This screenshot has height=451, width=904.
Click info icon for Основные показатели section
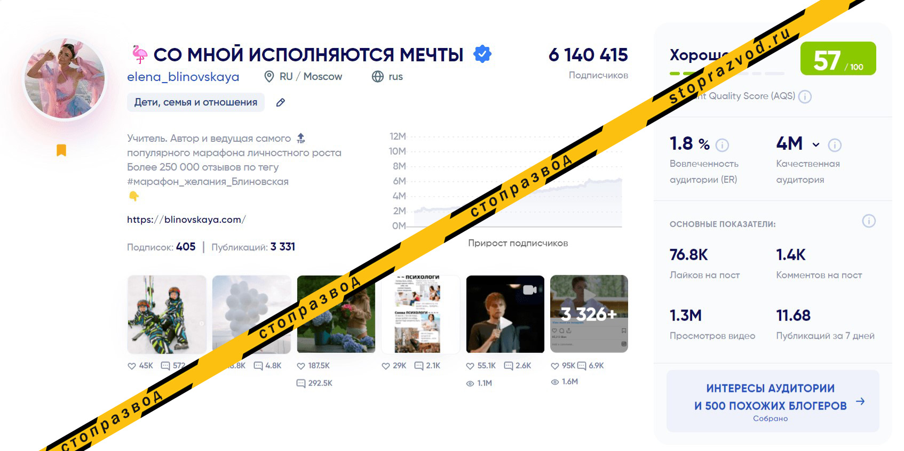869,221
